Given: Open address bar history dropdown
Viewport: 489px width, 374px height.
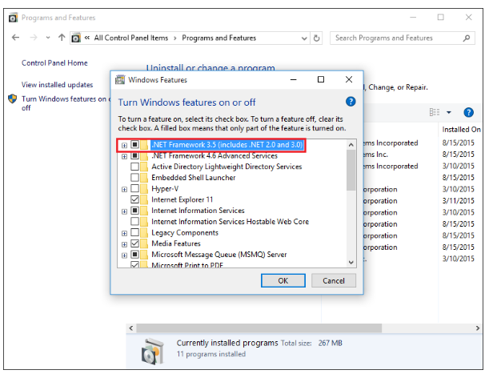Looking at the screenshot, I should [x=304, y=38].
